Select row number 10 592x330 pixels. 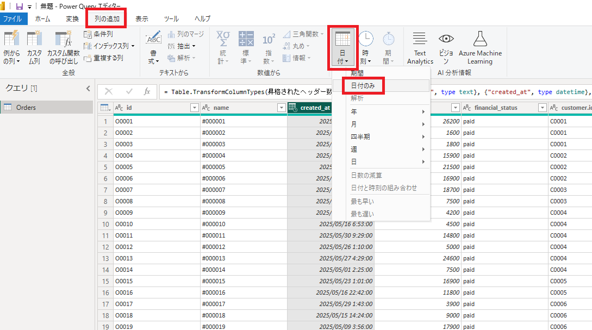105,225
